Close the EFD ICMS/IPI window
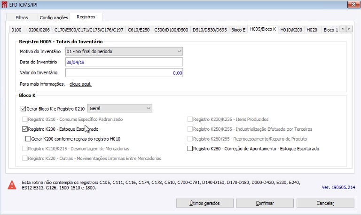Screen dimensions: 361x215 [353, 4]
